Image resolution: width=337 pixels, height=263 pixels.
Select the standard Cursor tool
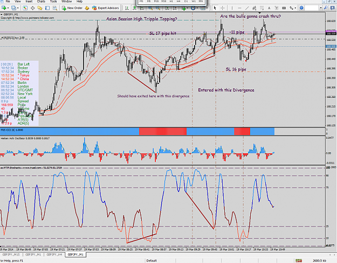coord(215,8)
